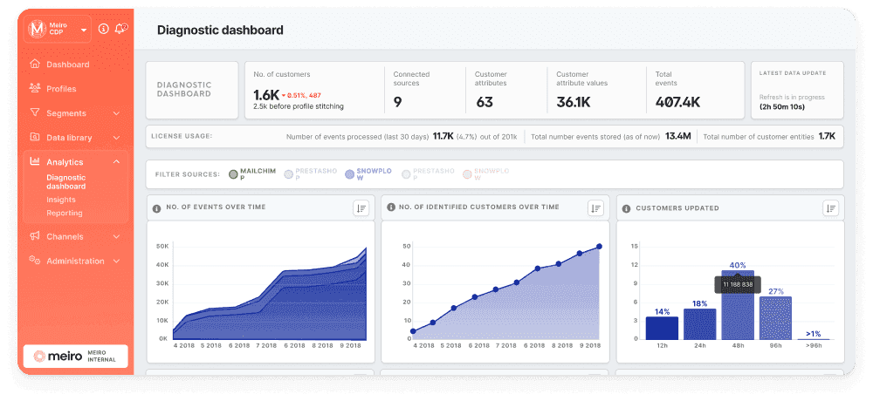873x401 pixels.
Task: Click info icon beside No. of Identified Customers
Action: [390, 208]
